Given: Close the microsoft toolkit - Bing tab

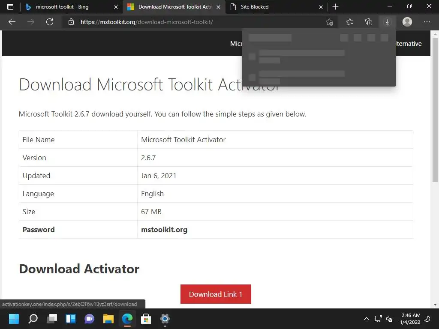Looking at the screenshot, I should (116, 7).
